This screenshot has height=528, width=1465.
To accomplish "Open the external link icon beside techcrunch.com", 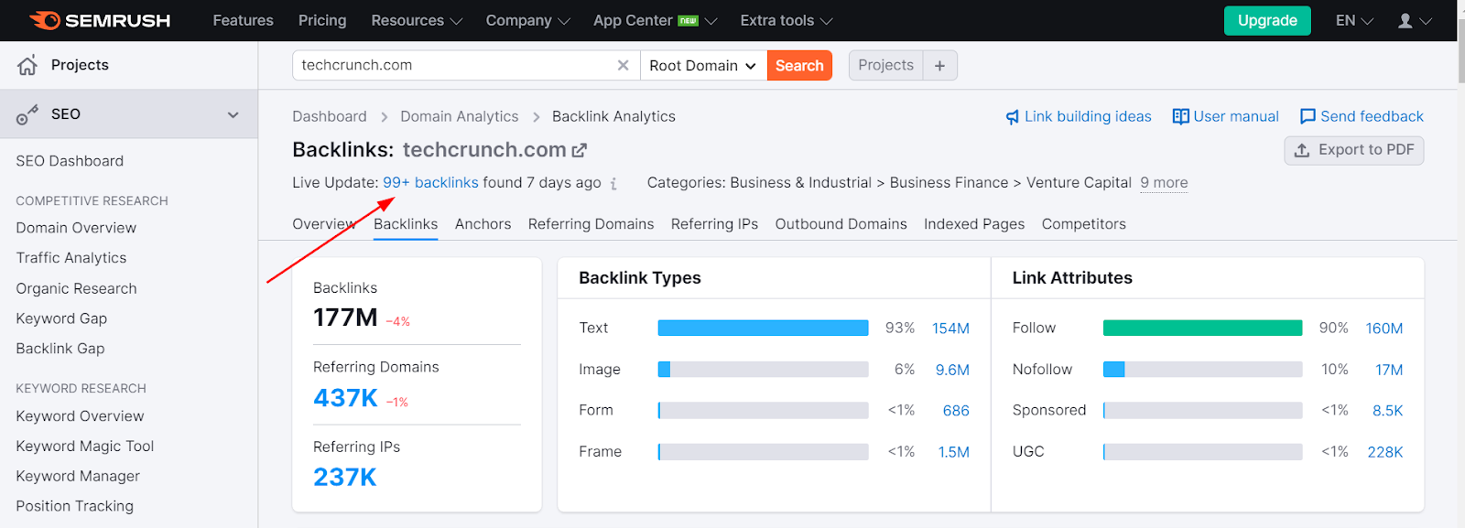I will pyautogui.click(x=580, y=150).
